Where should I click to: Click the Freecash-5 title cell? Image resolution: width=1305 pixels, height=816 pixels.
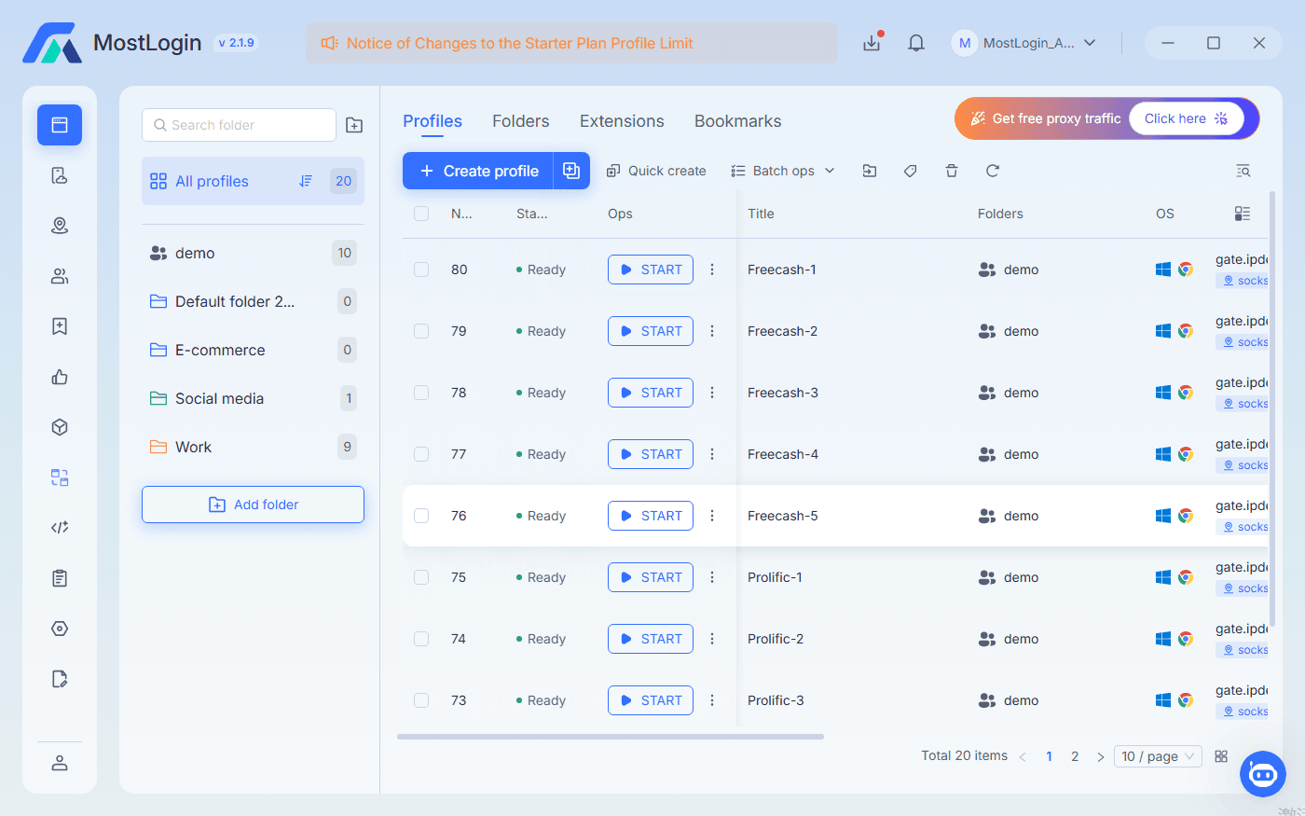point(783,516)
